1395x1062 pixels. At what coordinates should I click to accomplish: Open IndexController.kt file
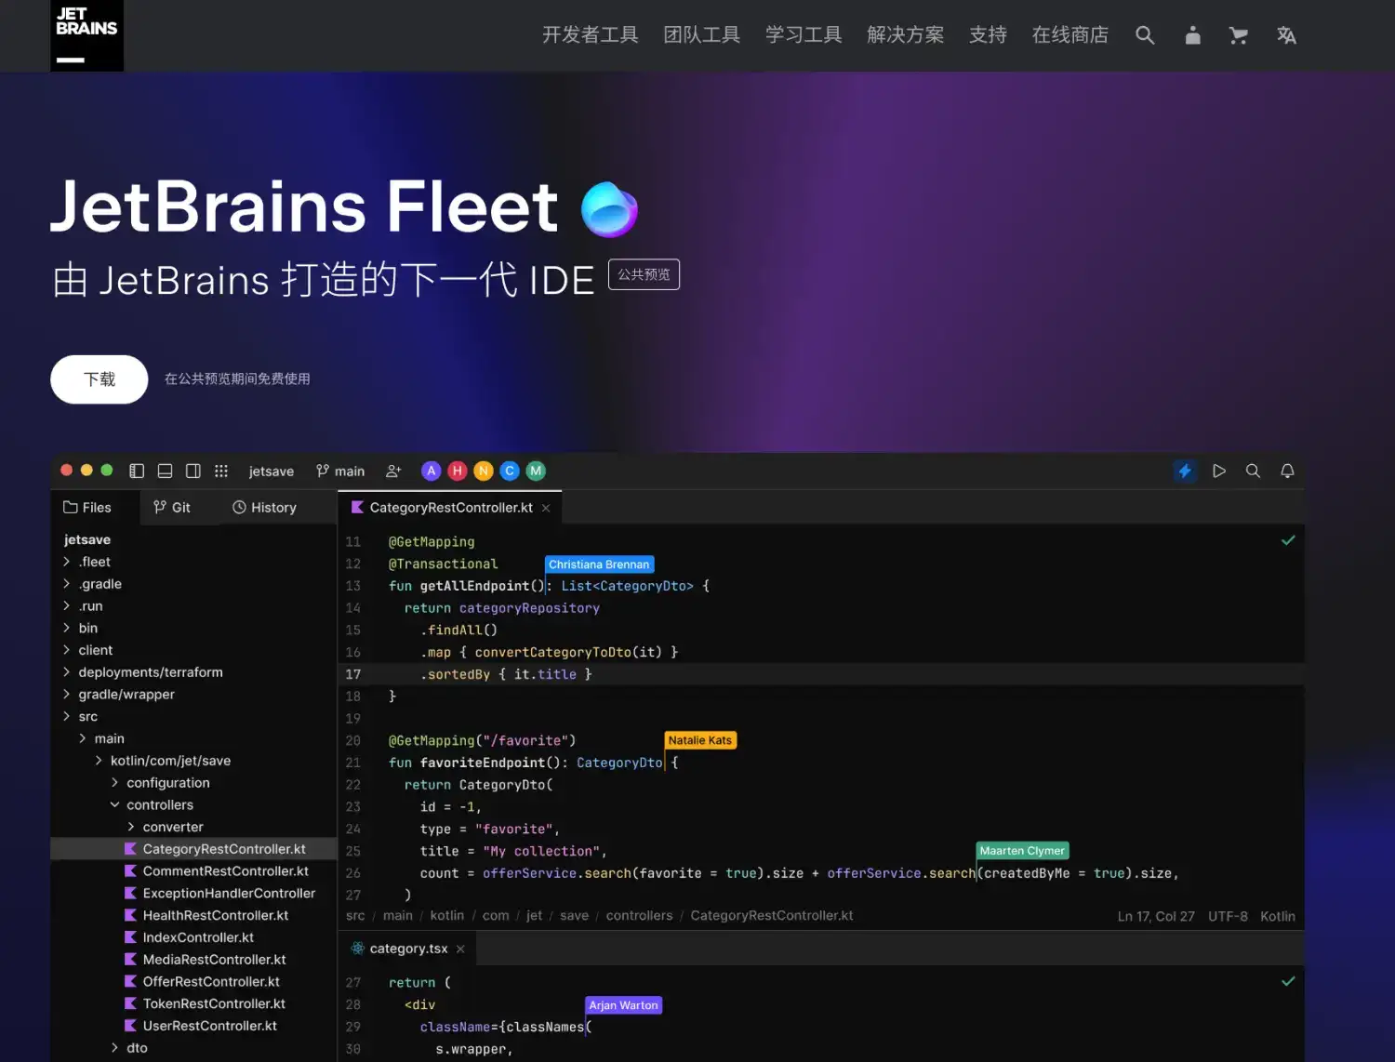coord(190,937)
